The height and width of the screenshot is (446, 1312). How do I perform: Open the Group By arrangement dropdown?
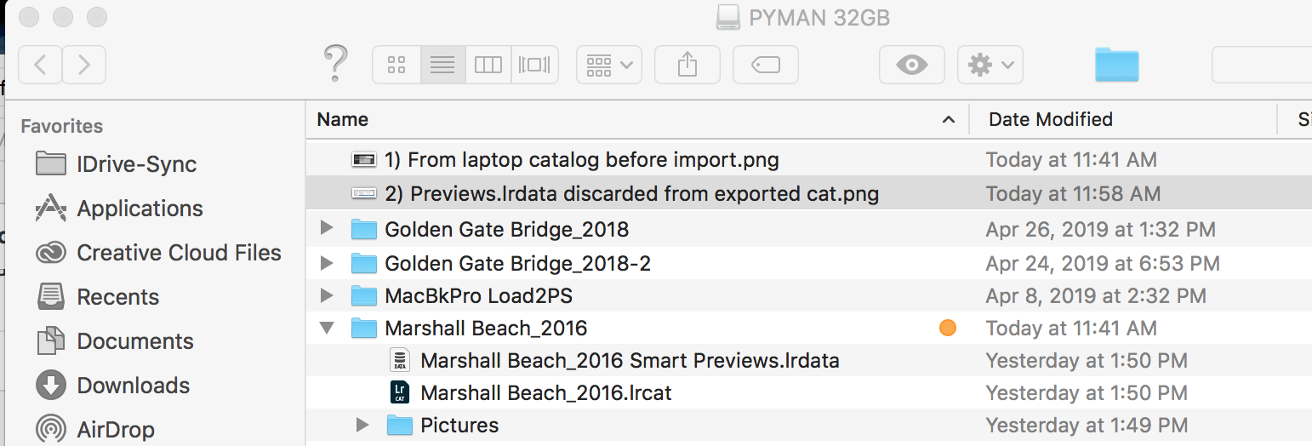click(608, 65)
